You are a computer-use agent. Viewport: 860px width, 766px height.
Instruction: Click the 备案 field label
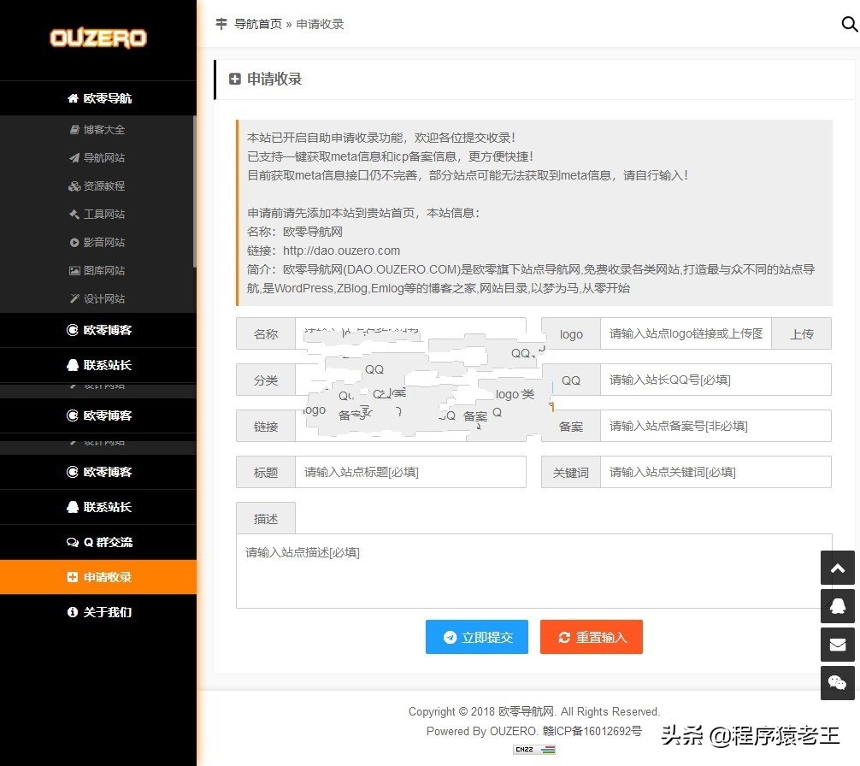coord(570,426)
